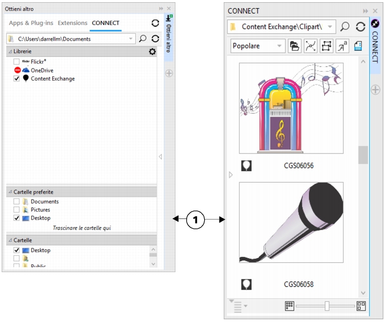The width and height of the screenshot is (385, 322).
Task: Click the refresh icon right of CONNECT tab
Action: (x=155, y=23)
